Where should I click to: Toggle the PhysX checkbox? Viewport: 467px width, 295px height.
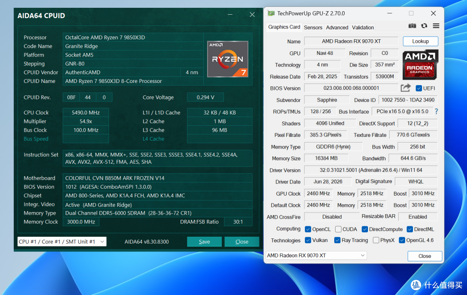coord(376,240)
